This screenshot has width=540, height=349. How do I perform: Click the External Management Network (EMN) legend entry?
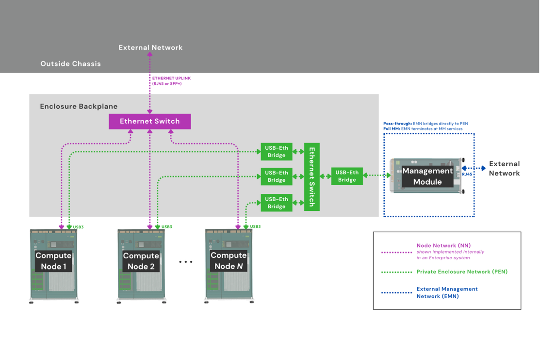[x=447, y=293]
